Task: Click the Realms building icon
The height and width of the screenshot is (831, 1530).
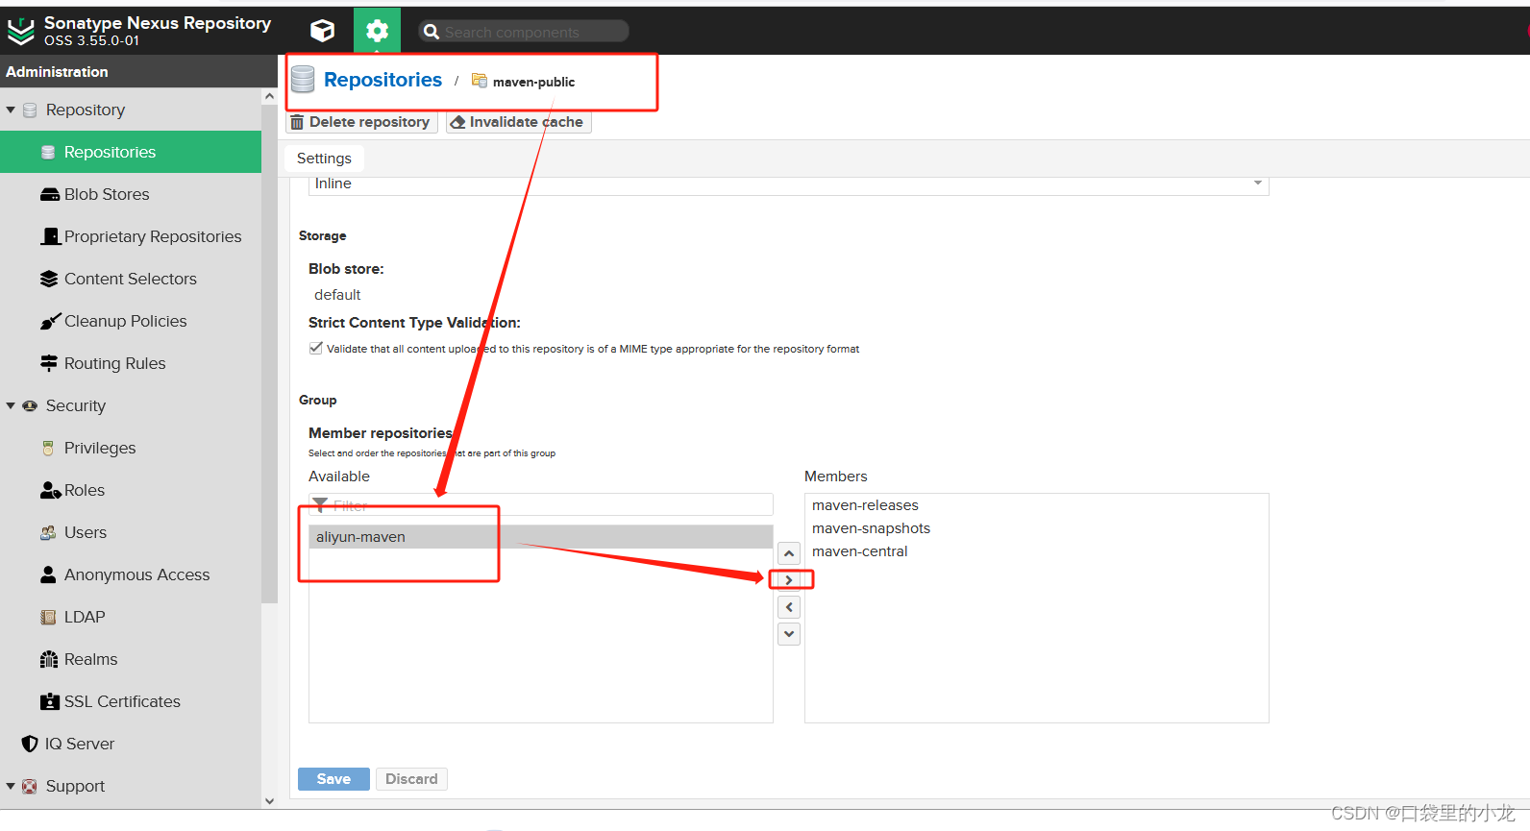Action: 49,659
